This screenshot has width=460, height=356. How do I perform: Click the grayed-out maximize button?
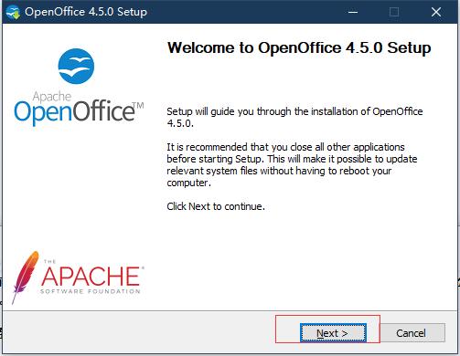pyautogui.click(x=394, y=12)
